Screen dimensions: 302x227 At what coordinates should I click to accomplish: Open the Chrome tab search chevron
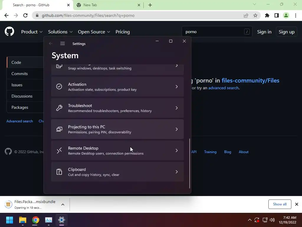tap(255, 4)
